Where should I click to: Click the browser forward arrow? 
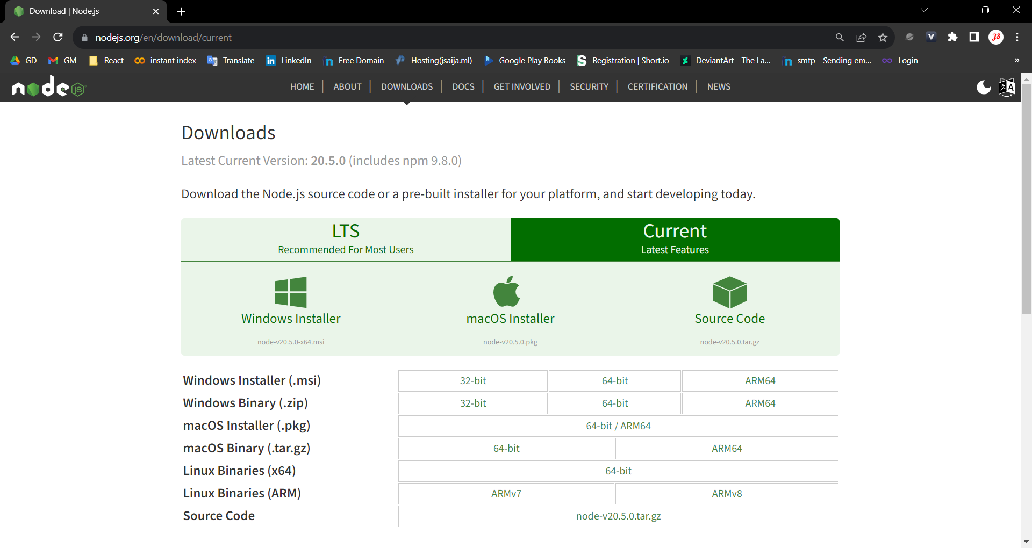tap(37, 37)
